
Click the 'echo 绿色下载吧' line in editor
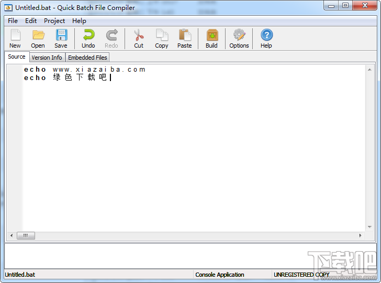65,77
